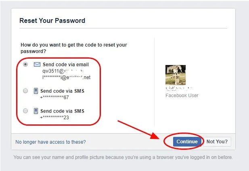Viewport: 249px width, 171px height.
Task: Select radio button for SMS ending in 67
Action: (25, 91)
